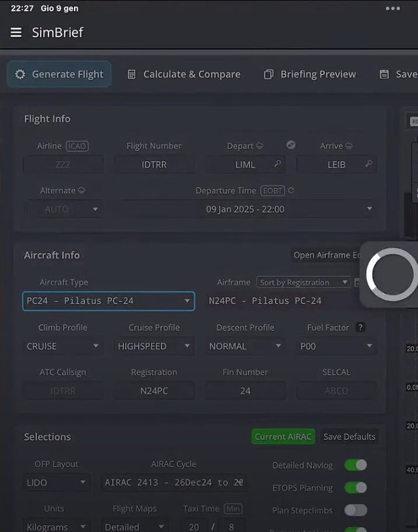Image resolution: width=418 pixels, height=532 pixels.
Task: Open the Cruise Profile HIGHSPEED dropdown
Action: tap(154, 346)
